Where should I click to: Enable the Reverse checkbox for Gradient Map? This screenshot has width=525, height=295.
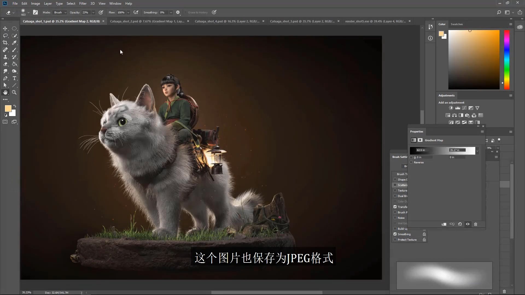click(x=411, y=163)
